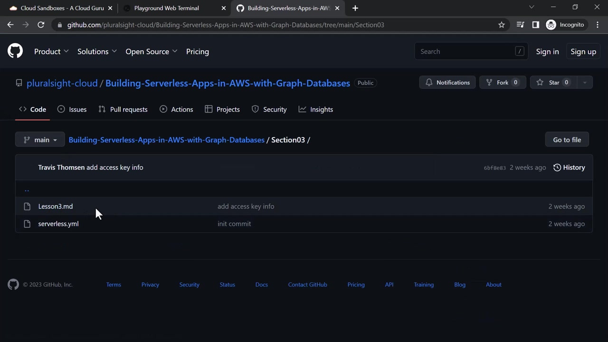The image size is (608, 342).
Task: Expand the Open Source menu
Action: (x=151, y=51)
